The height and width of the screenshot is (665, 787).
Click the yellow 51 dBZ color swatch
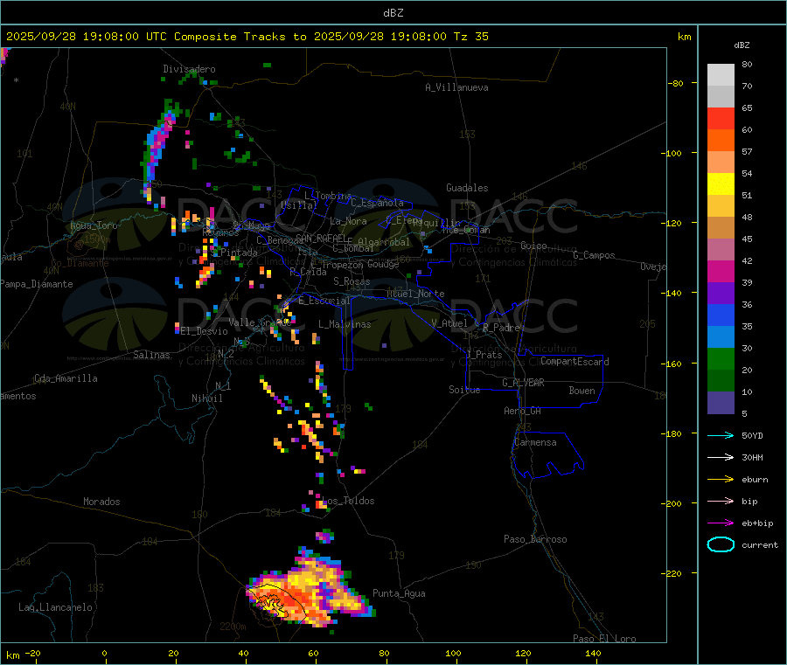(721, 184)
